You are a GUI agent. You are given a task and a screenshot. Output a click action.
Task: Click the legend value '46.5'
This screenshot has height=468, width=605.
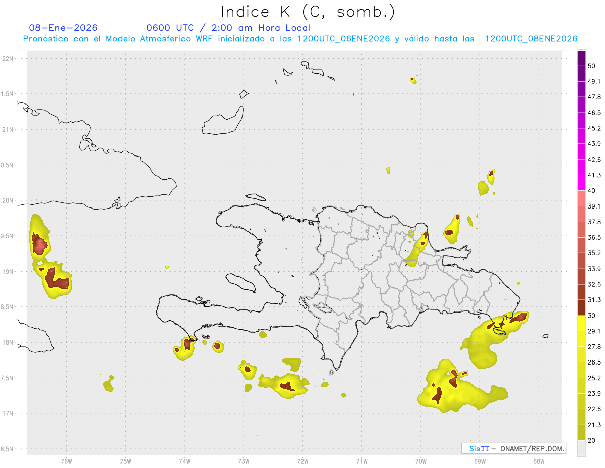pyautogui.click(x=594, y=113)
